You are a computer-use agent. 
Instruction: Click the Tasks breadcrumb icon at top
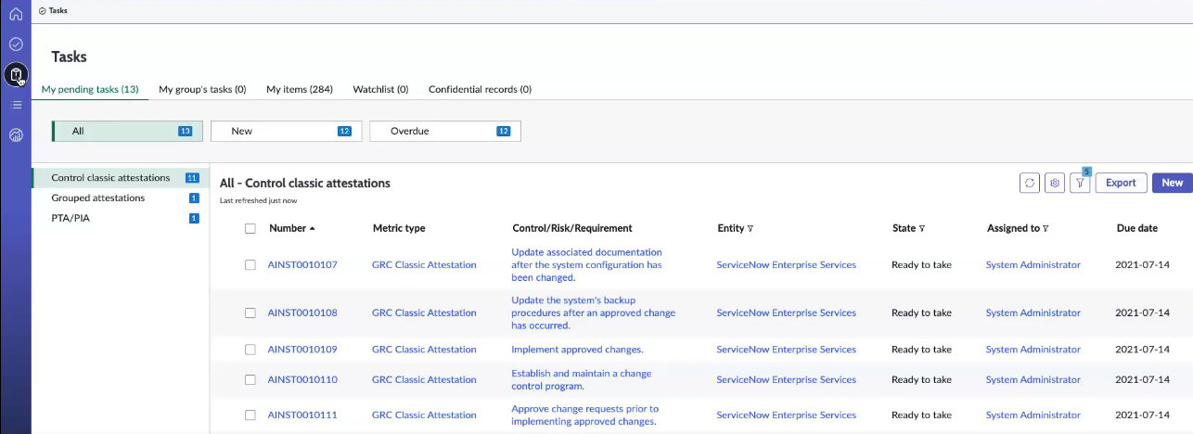[43, 11]
